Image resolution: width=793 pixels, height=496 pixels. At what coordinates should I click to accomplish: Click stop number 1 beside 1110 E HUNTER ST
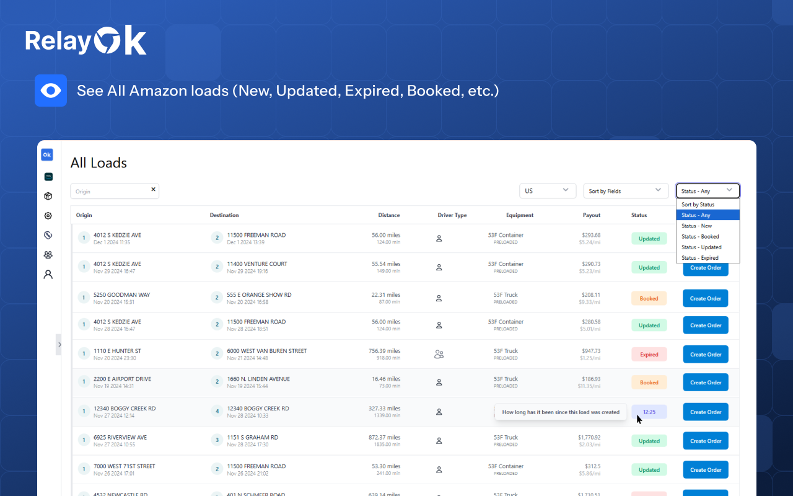pos(83,353)
